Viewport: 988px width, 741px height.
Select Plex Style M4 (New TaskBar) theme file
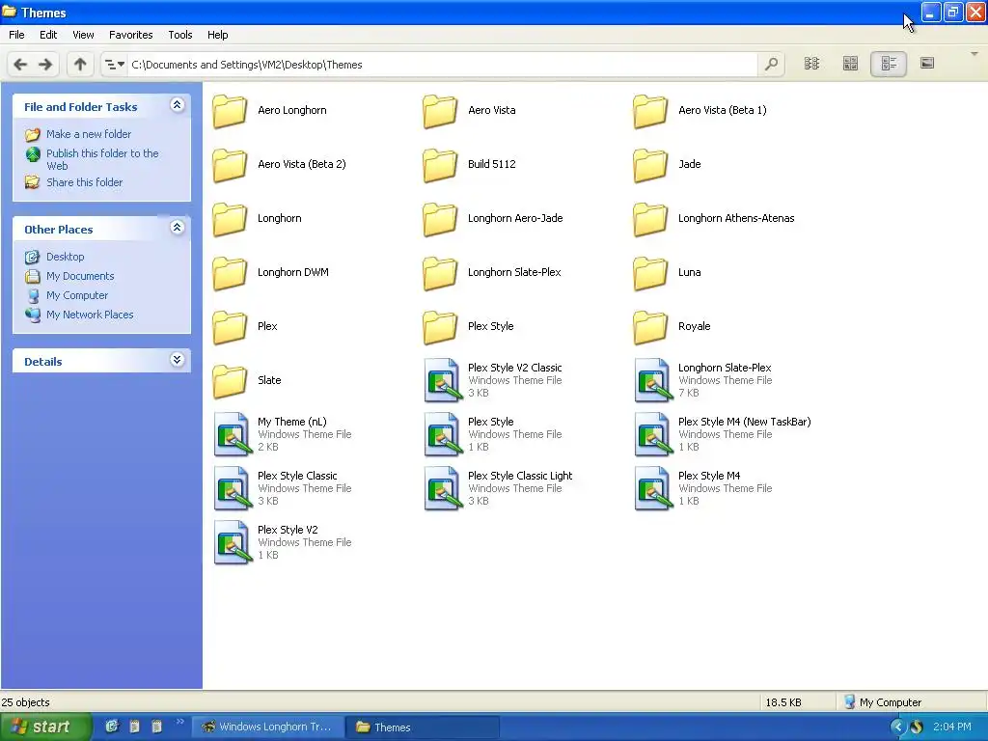(722, 434)
